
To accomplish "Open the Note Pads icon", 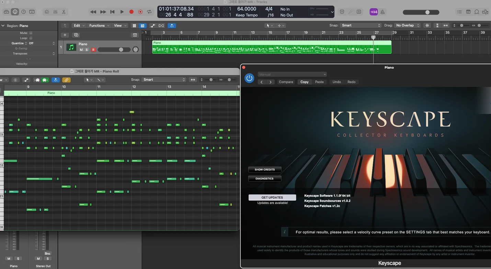I will tap(468, 12).
